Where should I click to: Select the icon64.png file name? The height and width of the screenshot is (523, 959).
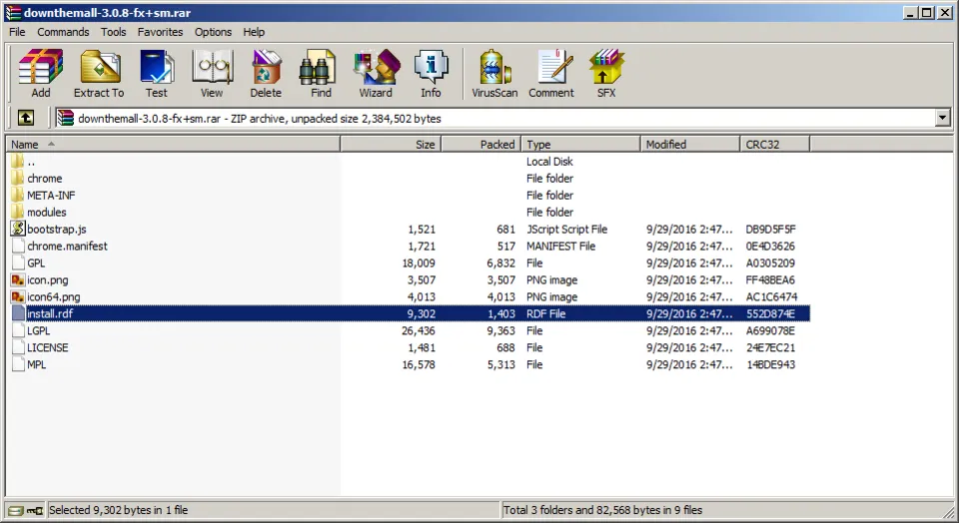pos(53,297)
